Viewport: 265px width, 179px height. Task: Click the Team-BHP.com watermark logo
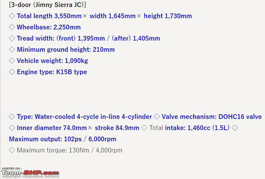click(30, 172)
